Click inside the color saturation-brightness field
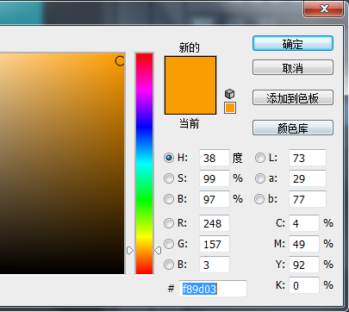Image resolution: width=349 pixels, height=312 pixels. click(62, 164)
